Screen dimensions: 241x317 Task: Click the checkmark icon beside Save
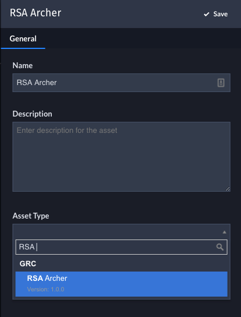pyautogui.click(x=207, y=14)
